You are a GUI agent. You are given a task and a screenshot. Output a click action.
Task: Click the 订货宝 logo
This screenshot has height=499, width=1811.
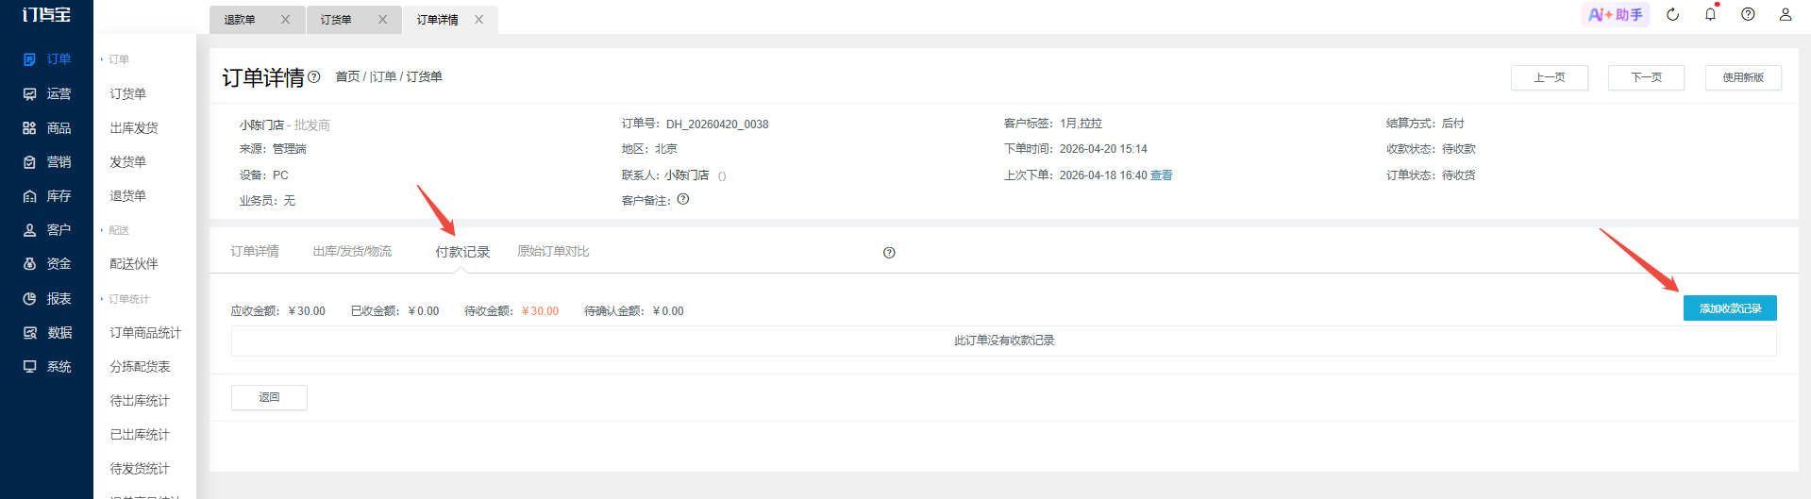(x=46, y=15)
